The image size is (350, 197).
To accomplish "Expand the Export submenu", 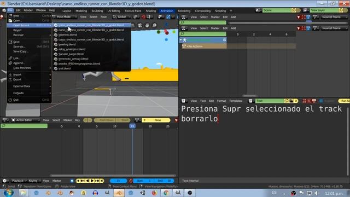I will 29,79.
